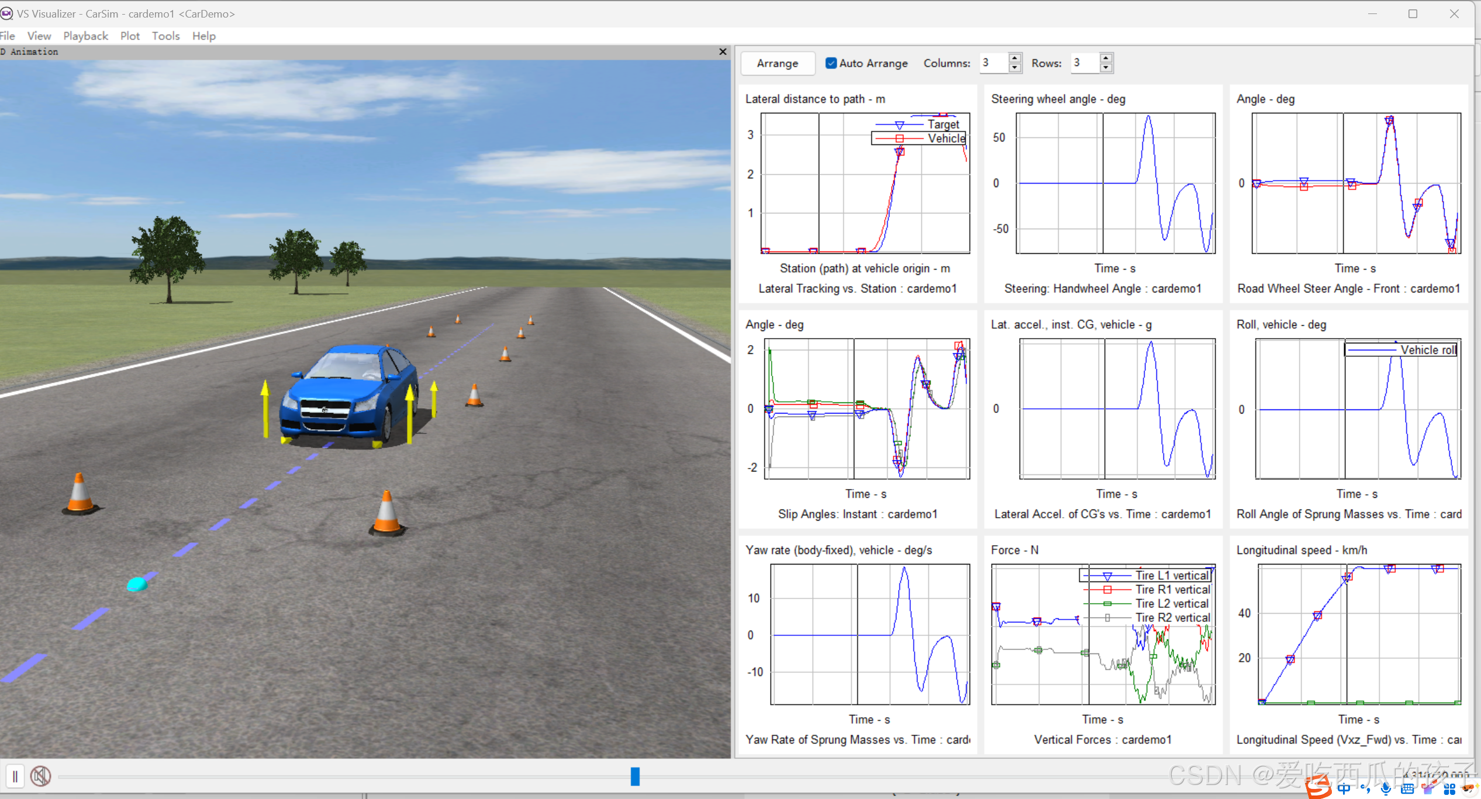Click the microphone icon in input toolbar
This screenshot has width=1481, height=799.
point(1386,789)
